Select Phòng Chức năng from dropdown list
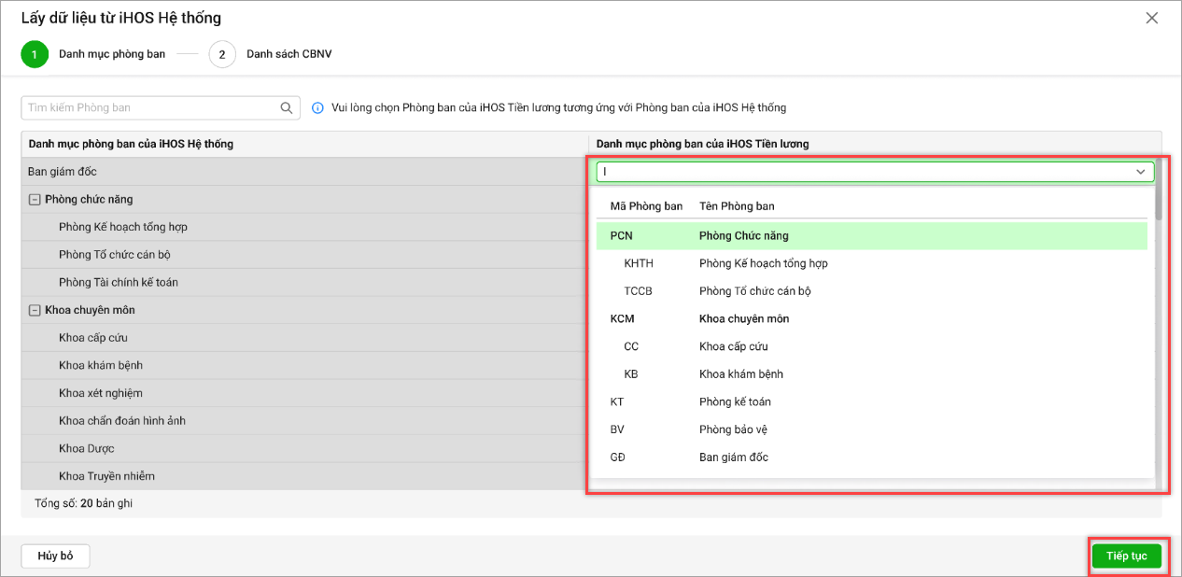This screenshot has height=577, width=1182. (x=743, y=236)
